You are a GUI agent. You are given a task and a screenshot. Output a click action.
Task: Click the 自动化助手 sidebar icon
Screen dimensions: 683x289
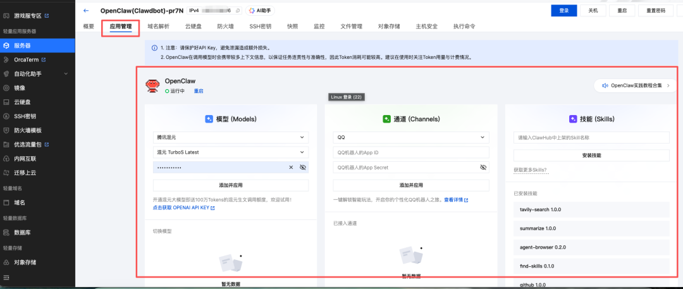pyautogui.click(x=6, y=73)
